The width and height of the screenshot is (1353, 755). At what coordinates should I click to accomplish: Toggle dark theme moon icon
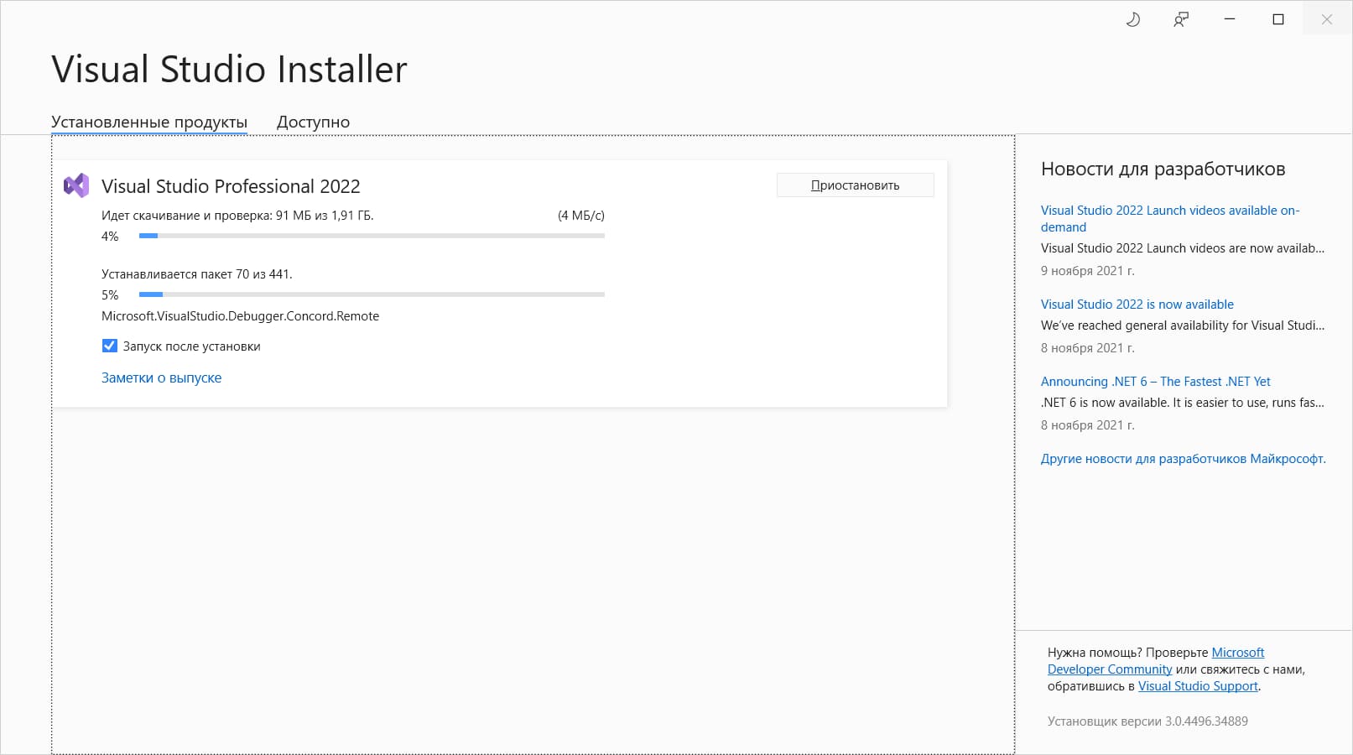(1132, 19)
